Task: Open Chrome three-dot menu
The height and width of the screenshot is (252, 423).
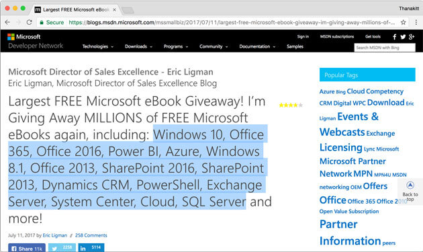Action: [416, 22]
